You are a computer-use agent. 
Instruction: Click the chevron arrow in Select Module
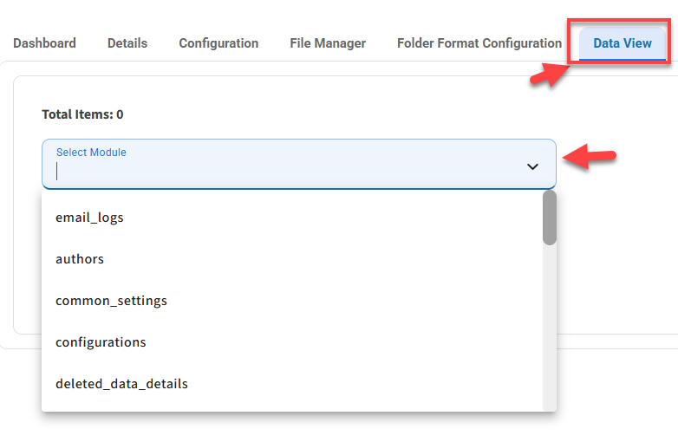pyautogui.click(x=532, y=166)
